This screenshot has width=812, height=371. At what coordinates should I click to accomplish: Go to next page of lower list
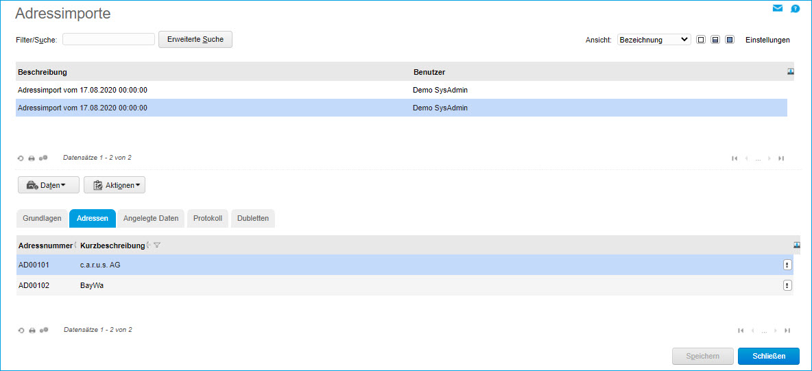(776, 331)
